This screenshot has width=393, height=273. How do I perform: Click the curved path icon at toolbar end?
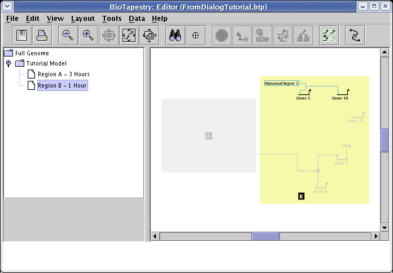click(x=355, y=35)
